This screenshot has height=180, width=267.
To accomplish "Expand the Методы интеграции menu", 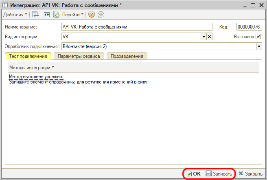I will [x=31, y=67].
